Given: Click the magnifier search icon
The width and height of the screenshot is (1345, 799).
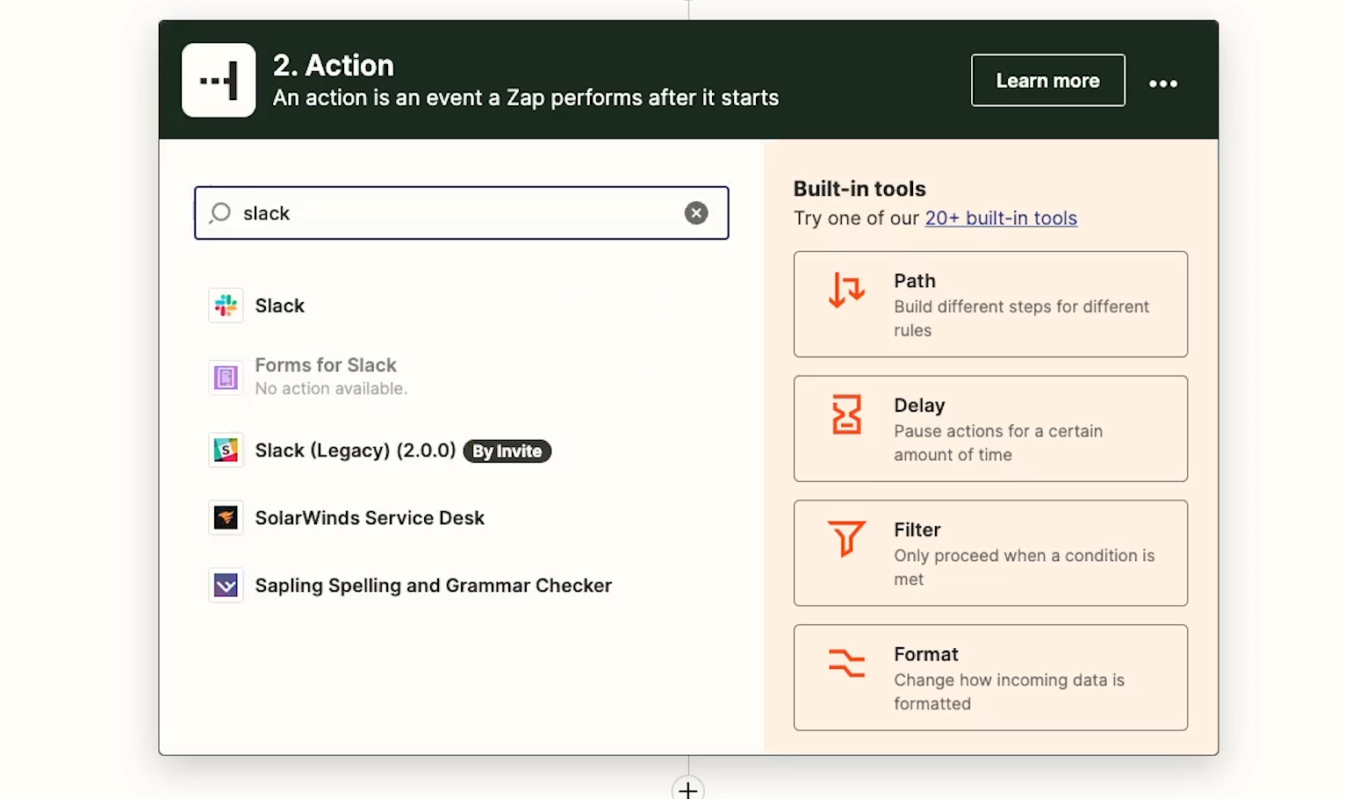Looking at the screenshot, I should click(x=220, y=212).
